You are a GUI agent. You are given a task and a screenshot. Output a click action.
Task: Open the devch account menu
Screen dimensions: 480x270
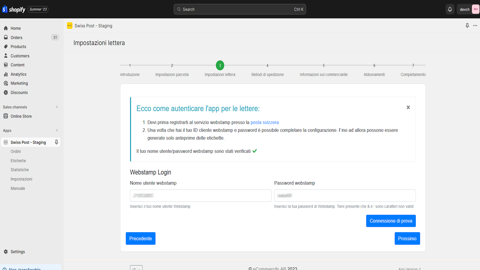[468, 9]
